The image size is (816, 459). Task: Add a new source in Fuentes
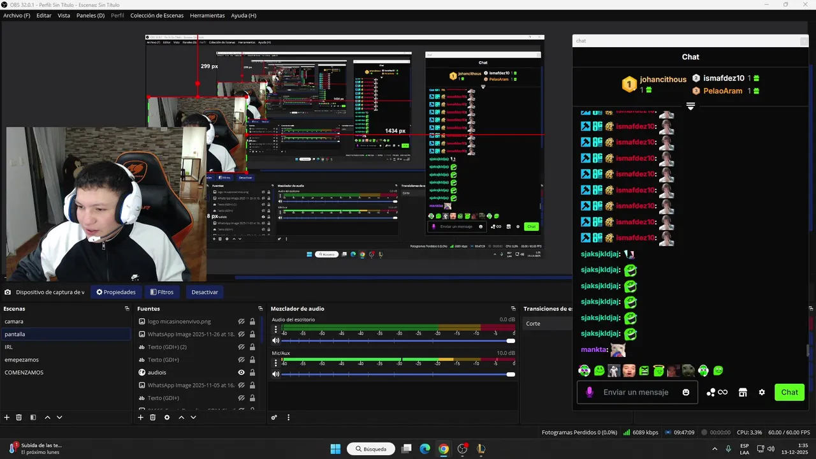(141, 418)
